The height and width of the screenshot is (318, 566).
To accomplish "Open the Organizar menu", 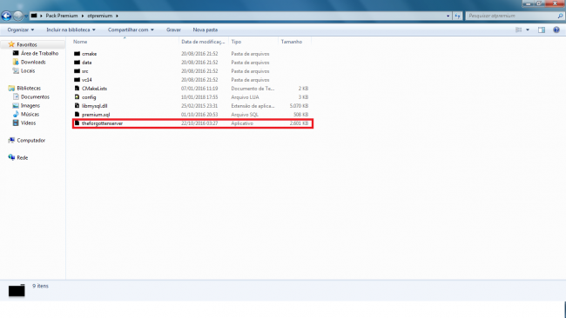I will point(21,30).
